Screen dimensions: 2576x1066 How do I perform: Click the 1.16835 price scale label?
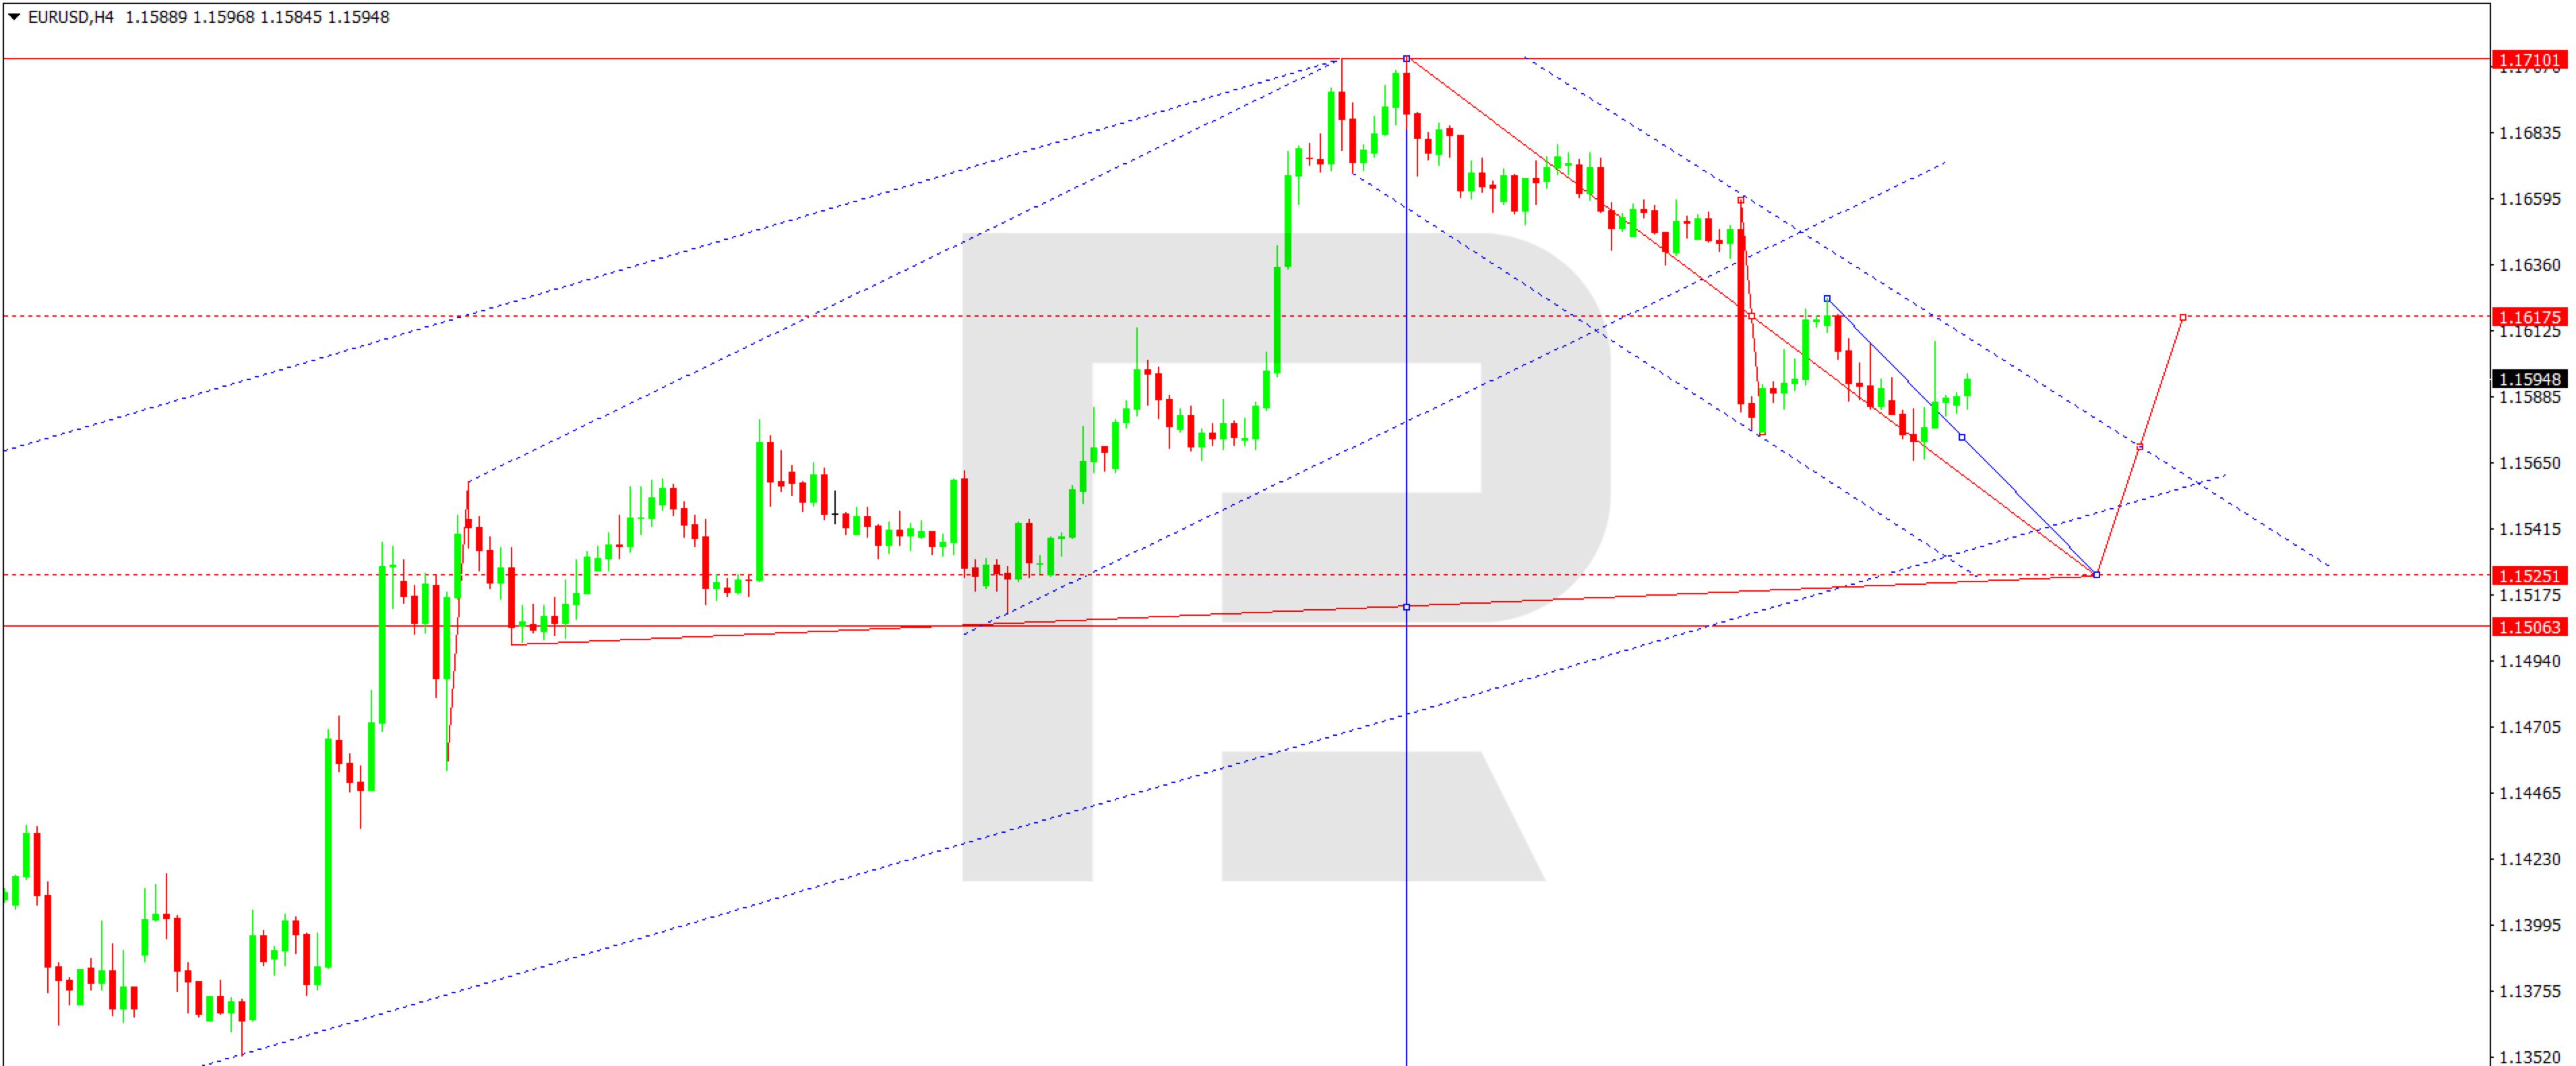pyautogui.click(x=2530, y=133)
